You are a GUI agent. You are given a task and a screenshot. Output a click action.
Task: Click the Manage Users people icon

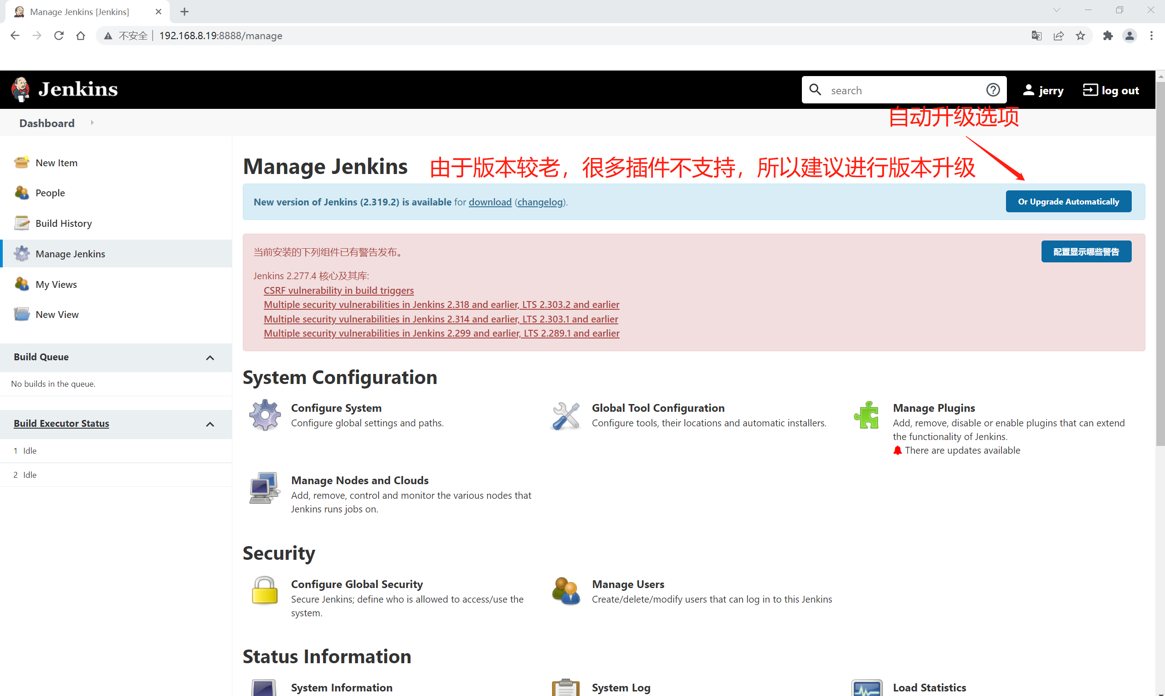566,591
